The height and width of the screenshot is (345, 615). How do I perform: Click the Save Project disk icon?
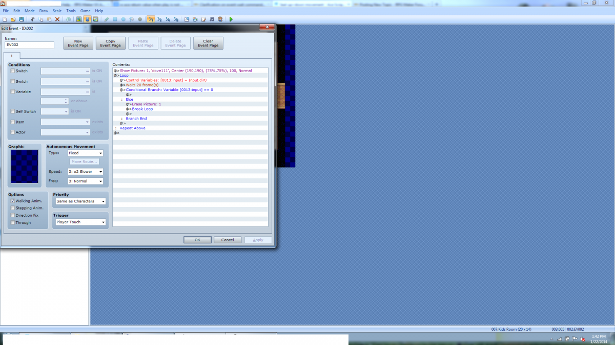tap(21, 19)
